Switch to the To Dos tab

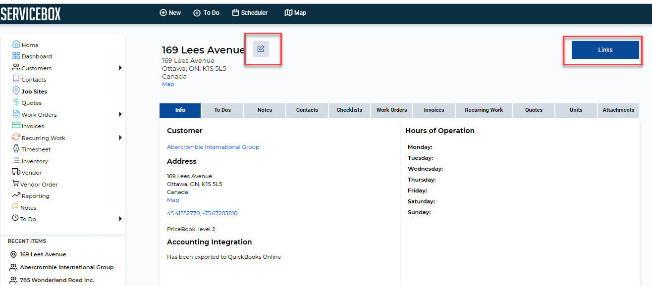[222, 110]
